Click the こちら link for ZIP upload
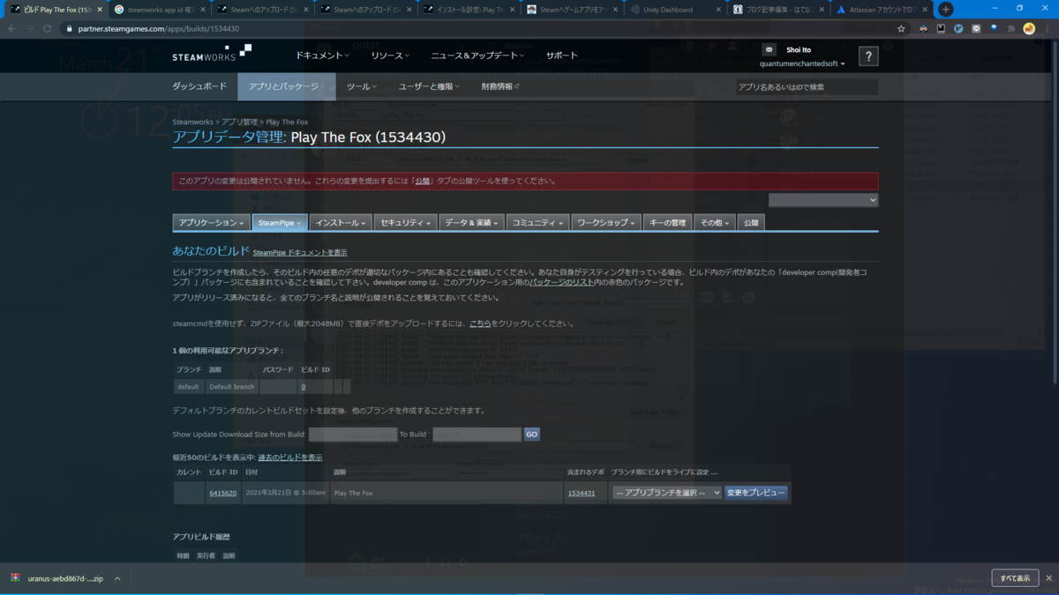The image size is (1059, 595). tap(479, 324)
